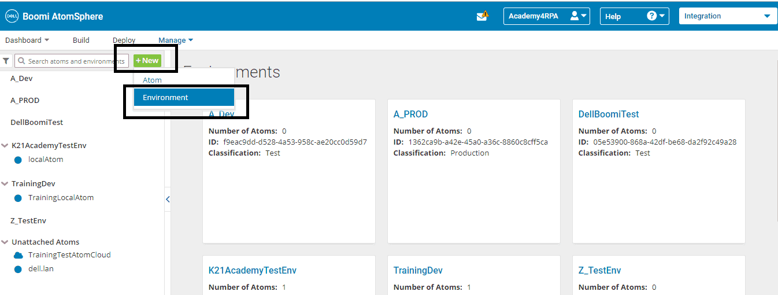Select the localAtom circle icon

(18, 160)
